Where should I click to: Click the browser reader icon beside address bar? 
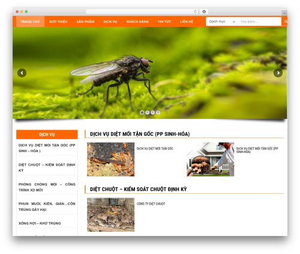[204, 11]
